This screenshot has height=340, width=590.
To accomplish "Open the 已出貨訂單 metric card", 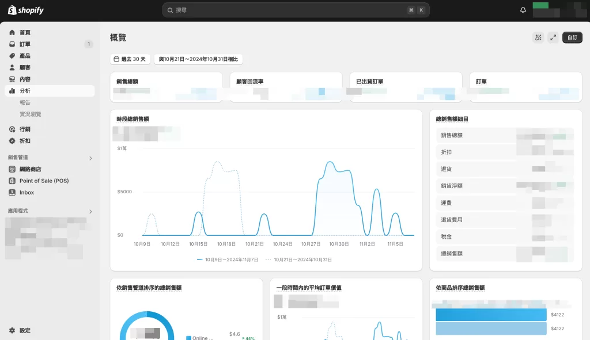I will pos(406,87).
